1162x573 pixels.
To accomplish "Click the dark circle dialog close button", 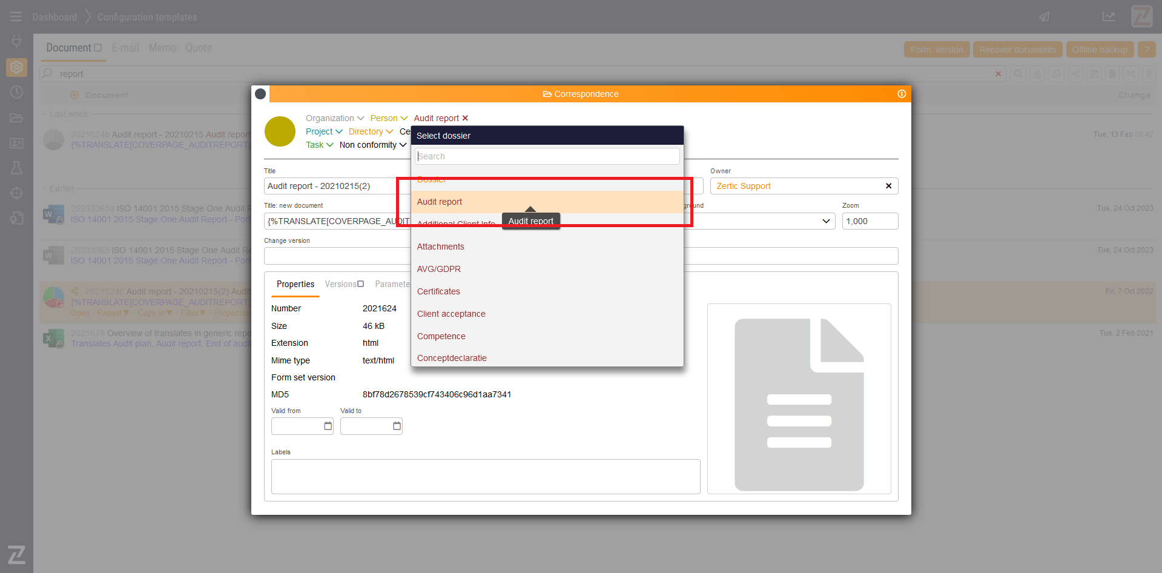I will coord(260,94).
